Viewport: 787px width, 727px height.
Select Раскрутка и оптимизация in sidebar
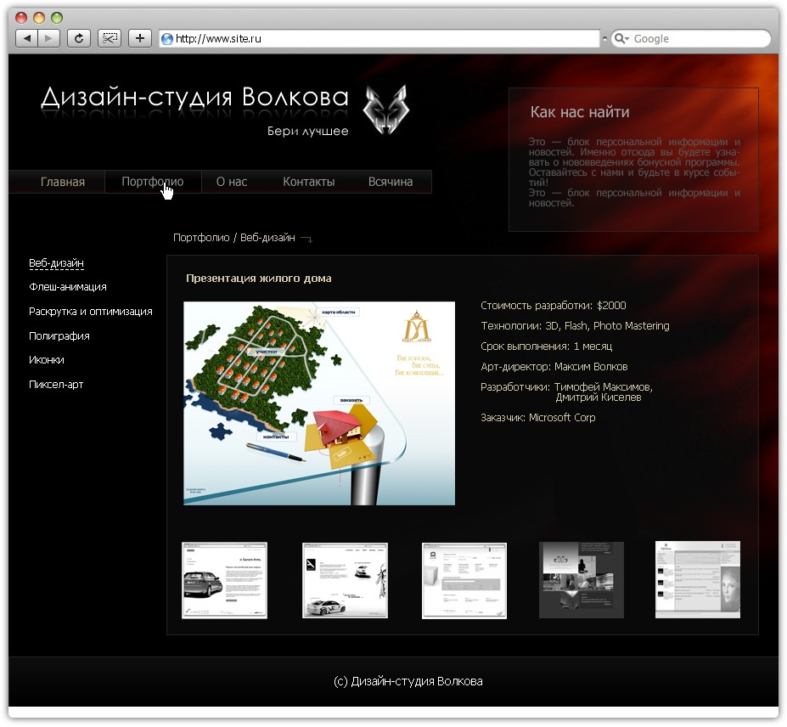coord(90,312)
